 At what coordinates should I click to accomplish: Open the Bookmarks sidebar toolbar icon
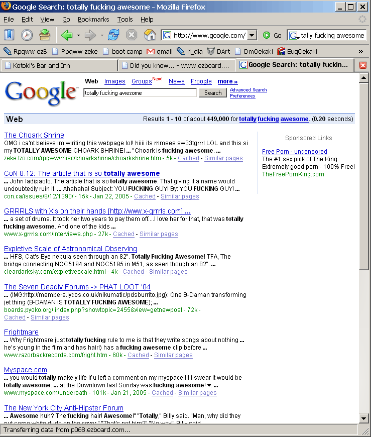point(9,35)
